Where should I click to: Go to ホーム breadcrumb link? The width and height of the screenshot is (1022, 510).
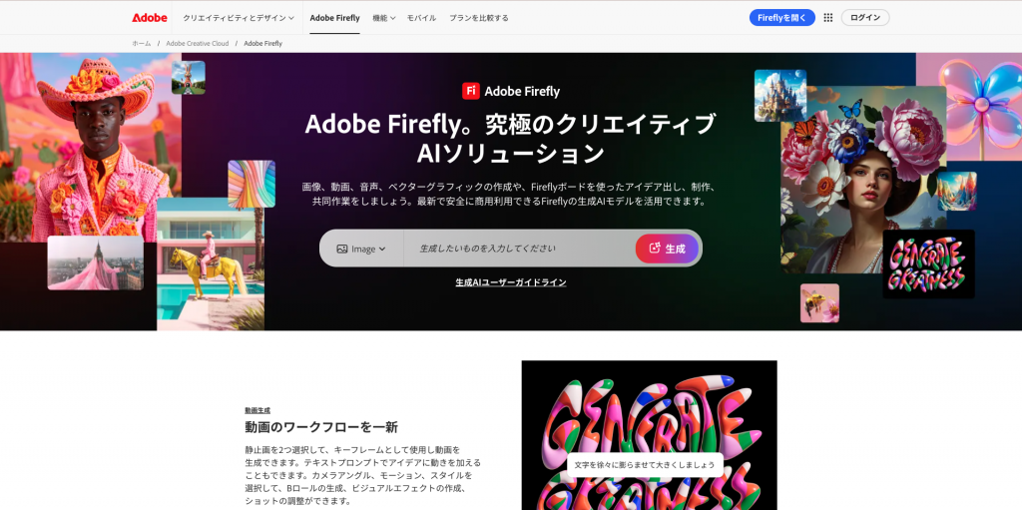142,43
